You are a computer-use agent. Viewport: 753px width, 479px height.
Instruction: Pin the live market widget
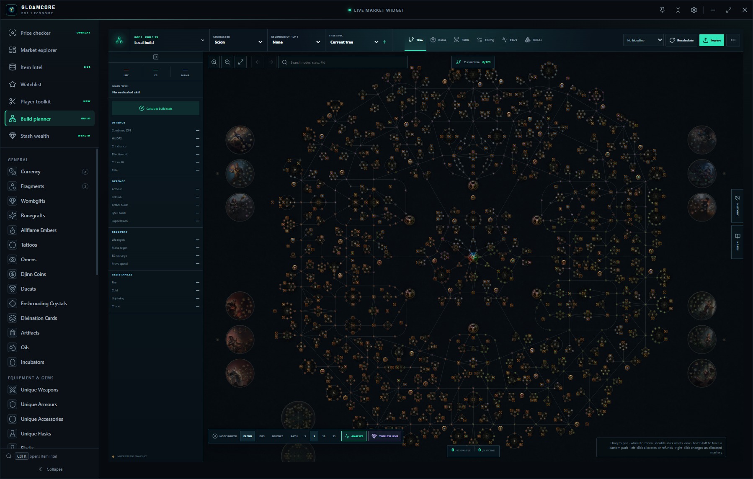[x=662, y=10]
